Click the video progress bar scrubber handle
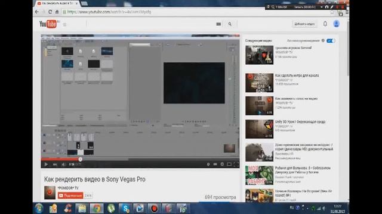382x214 pixels. click(x=81, y=159)
